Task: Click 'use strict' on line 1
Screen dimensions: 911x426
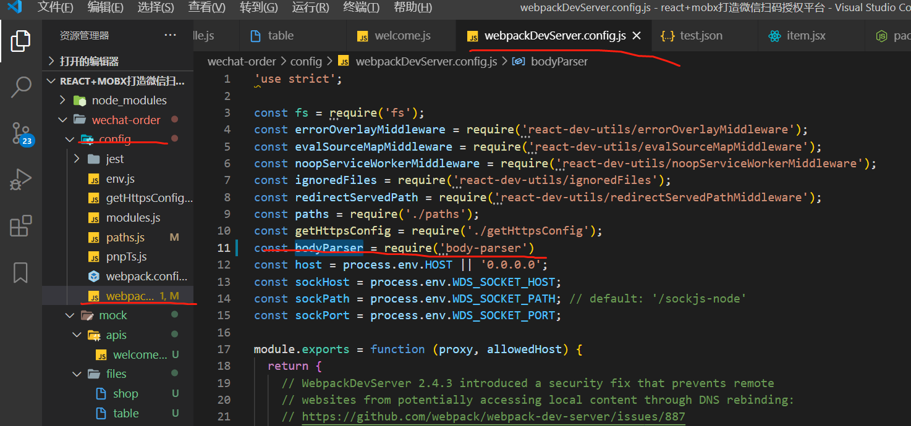Action: click(294, 79)
